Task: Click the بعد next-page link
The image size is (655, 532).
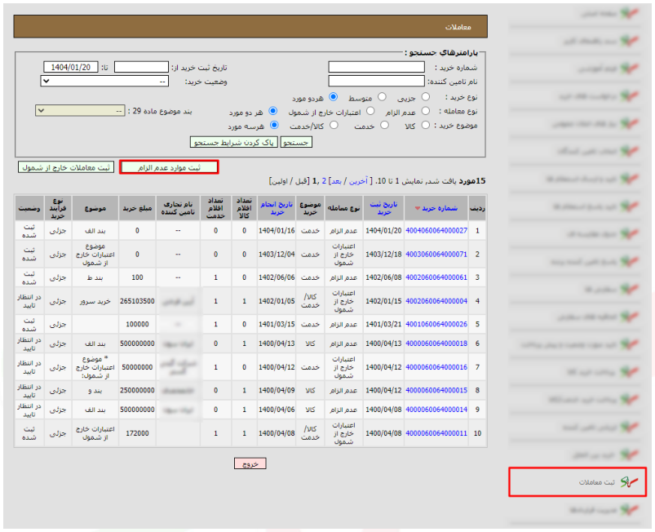Action: pos(336,181)
